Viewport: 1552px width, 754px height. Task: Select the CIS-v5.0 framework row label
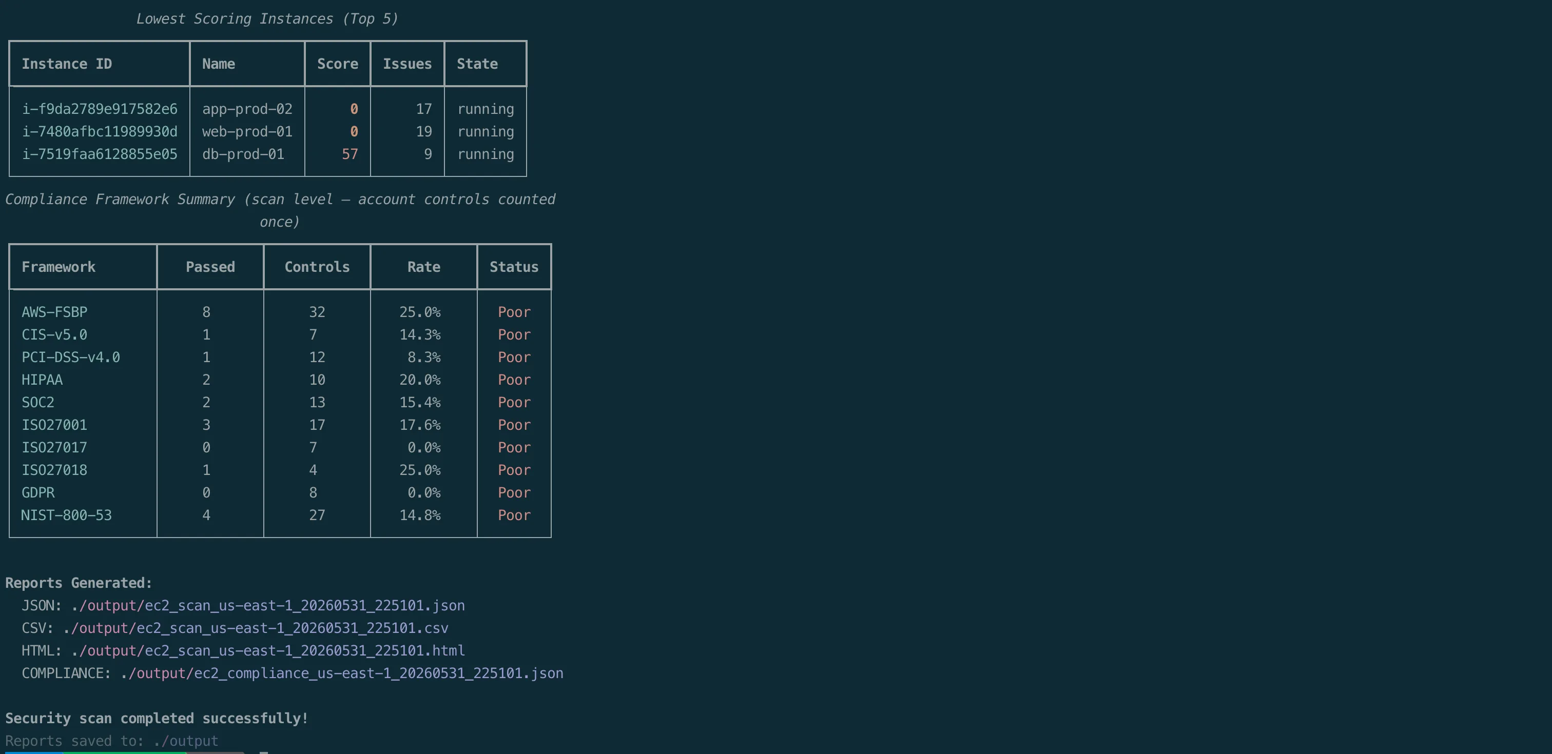coord(54,334)
